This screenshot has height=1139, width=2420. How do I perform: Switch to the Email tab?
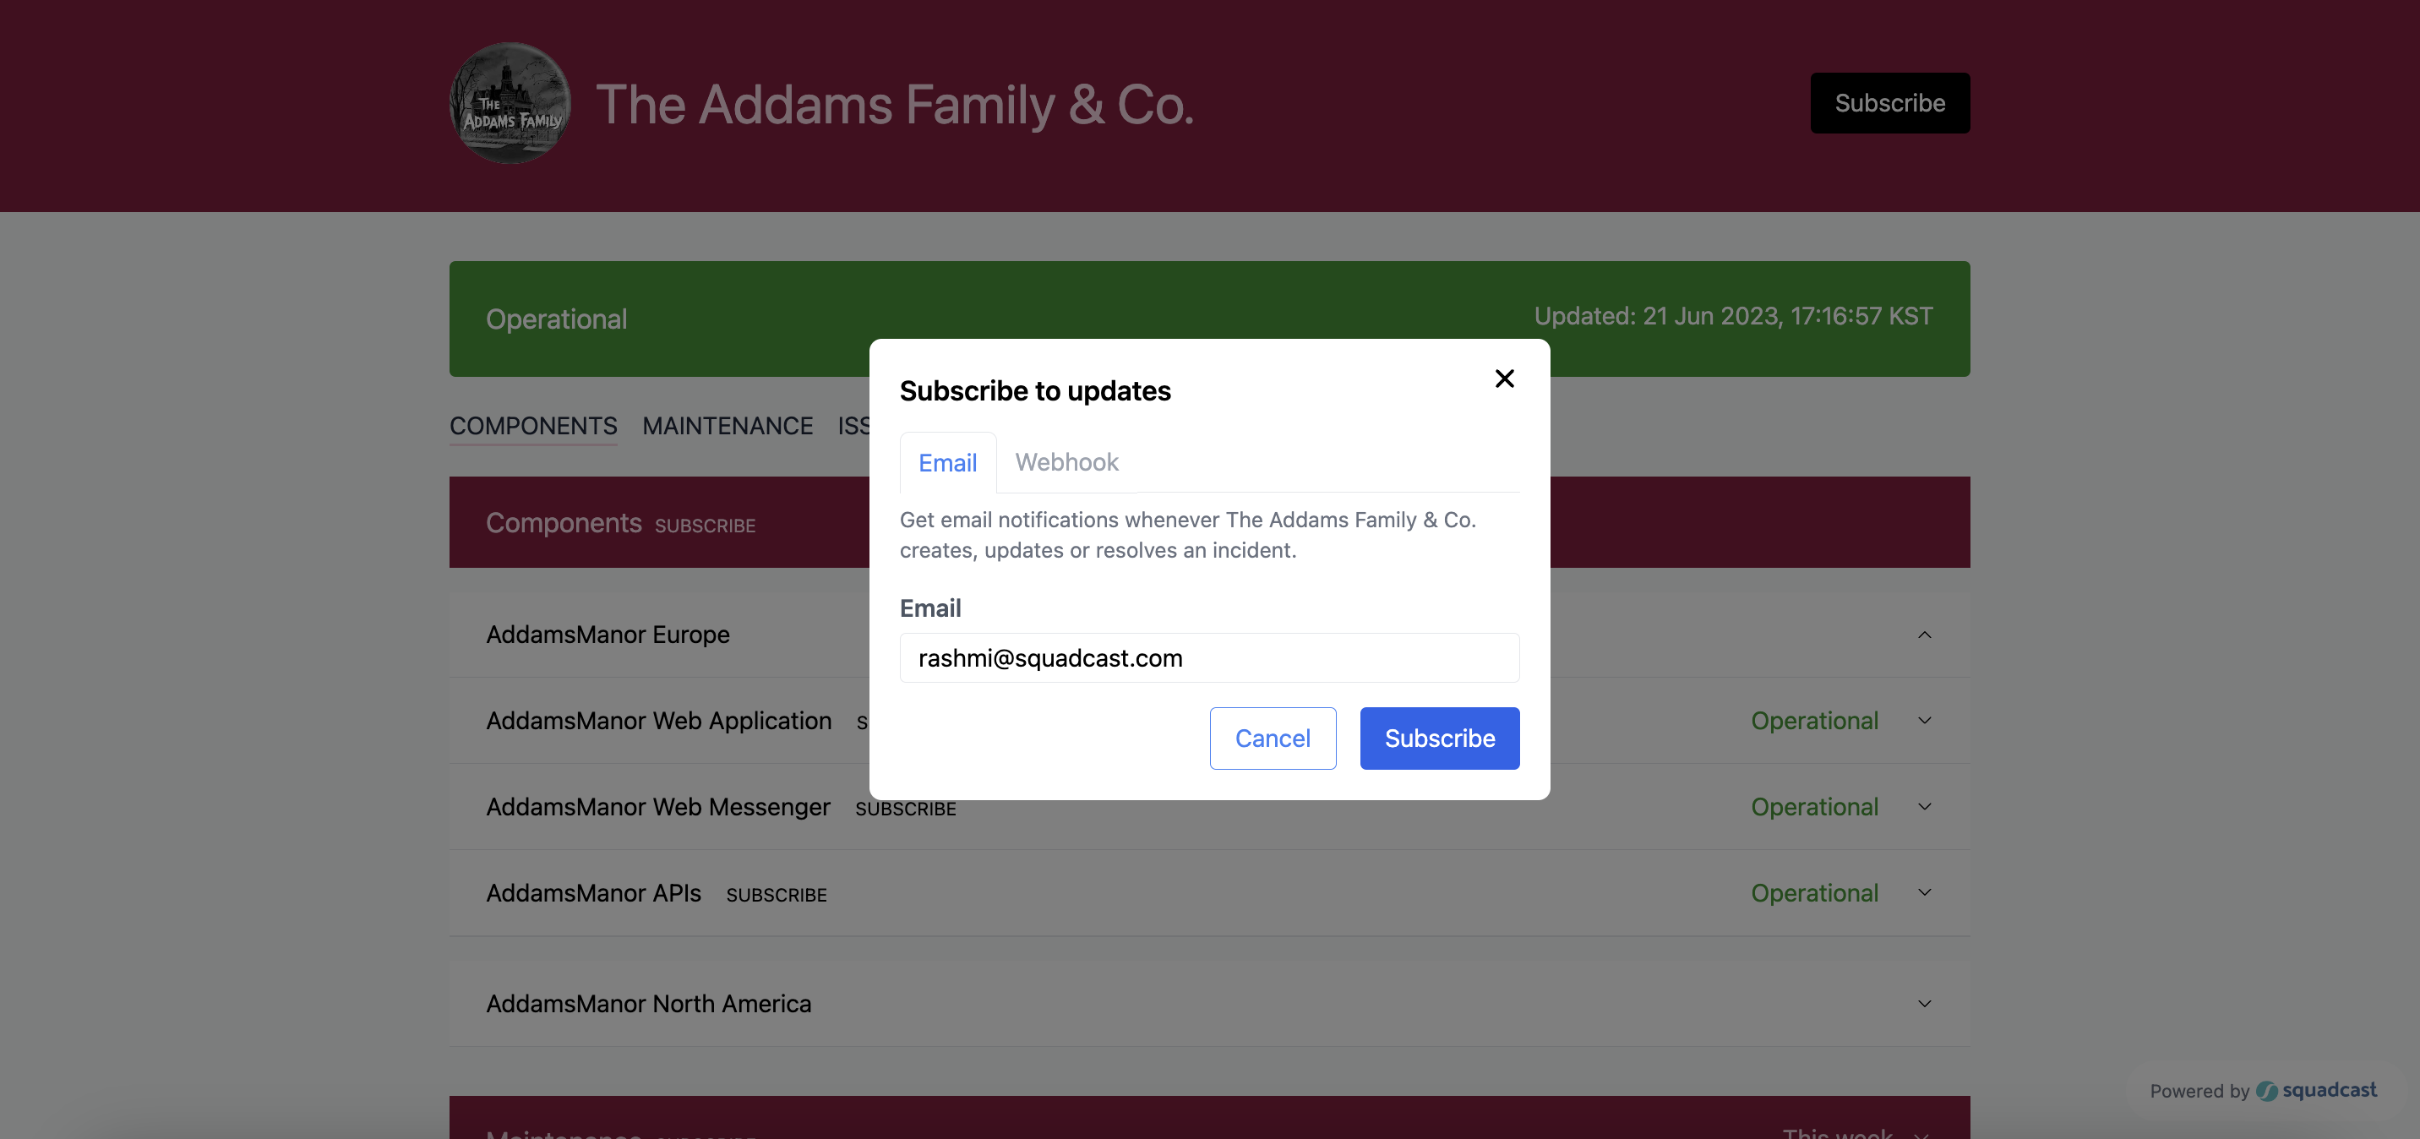tap(947, 462)
